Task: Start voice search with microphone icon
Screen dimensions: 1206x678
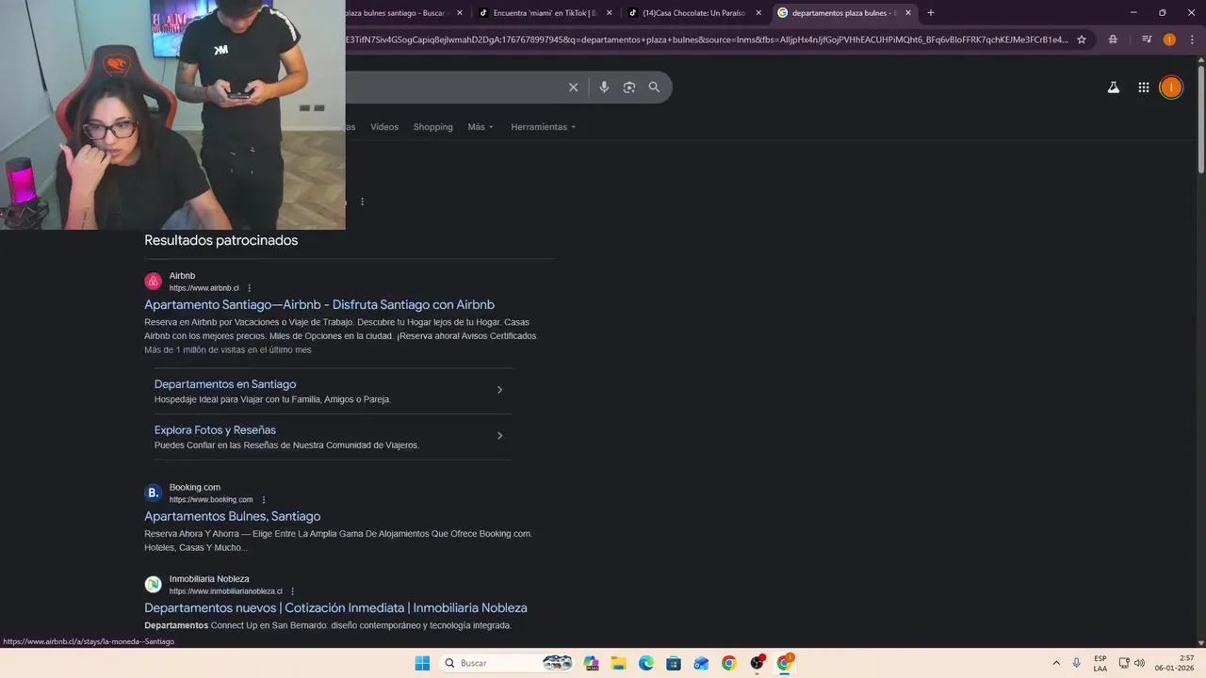Action: (x=604, y=88)
